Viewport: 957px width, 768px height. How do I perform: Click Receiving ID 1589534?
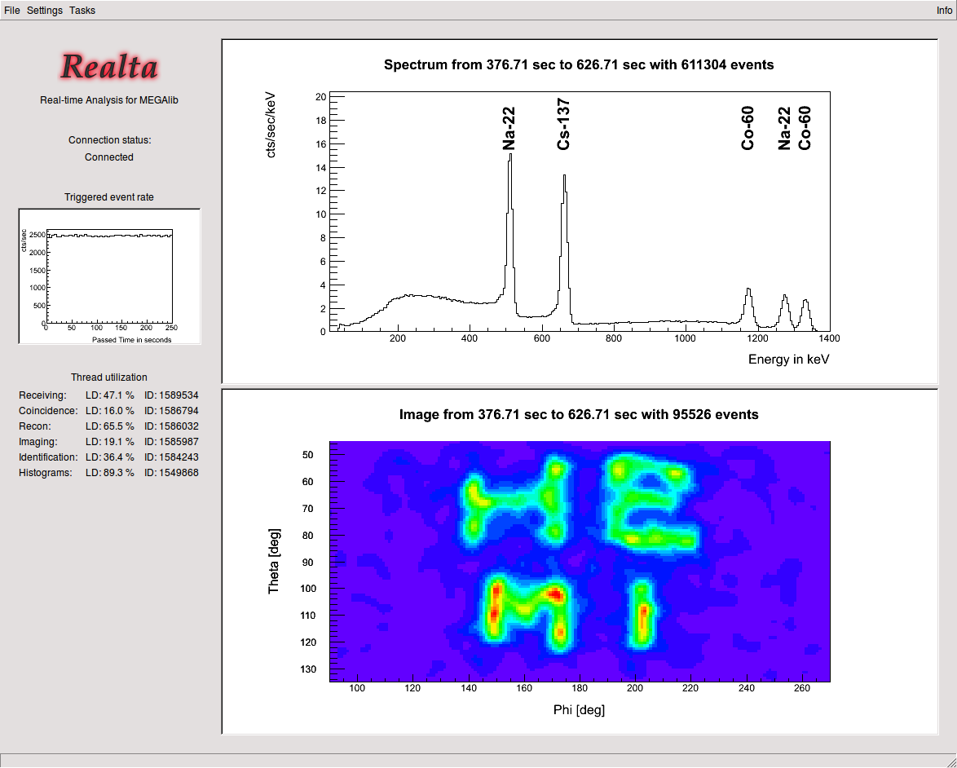click(171, 395)
